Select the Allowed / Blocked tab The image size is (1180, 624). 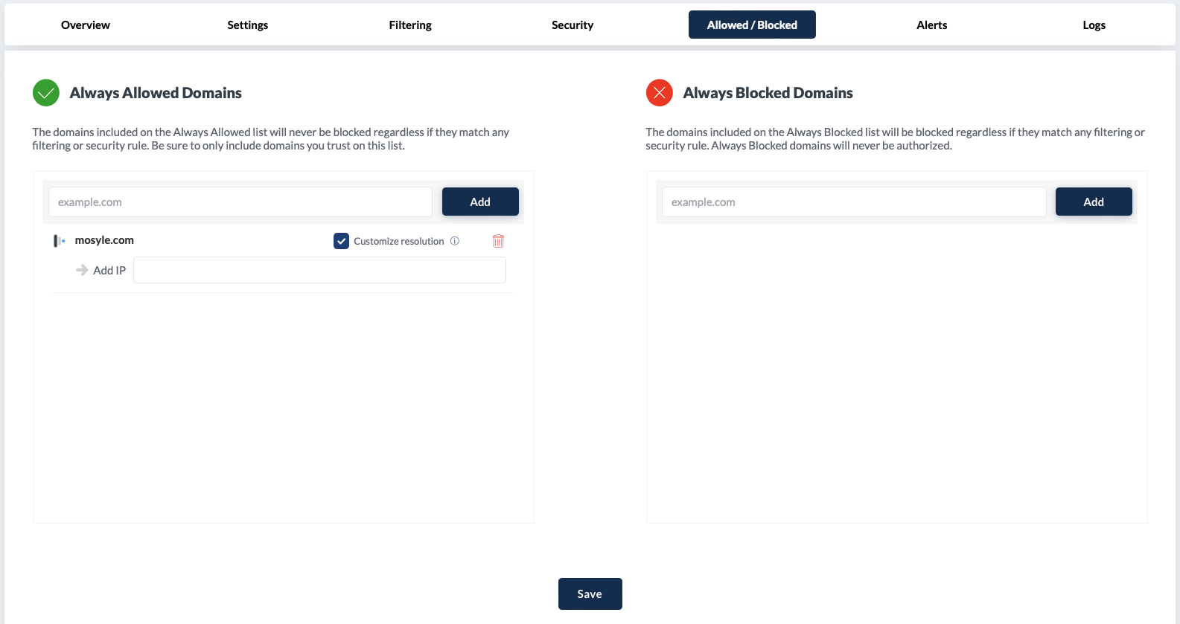[752, 25]
